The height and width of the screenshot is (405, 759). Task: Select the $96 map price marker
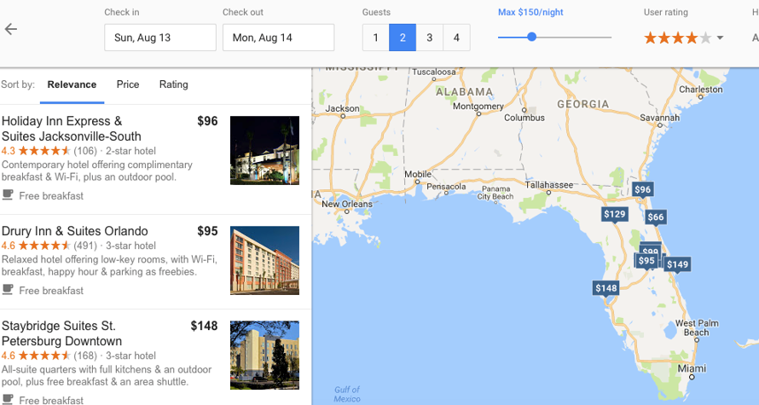642,189
